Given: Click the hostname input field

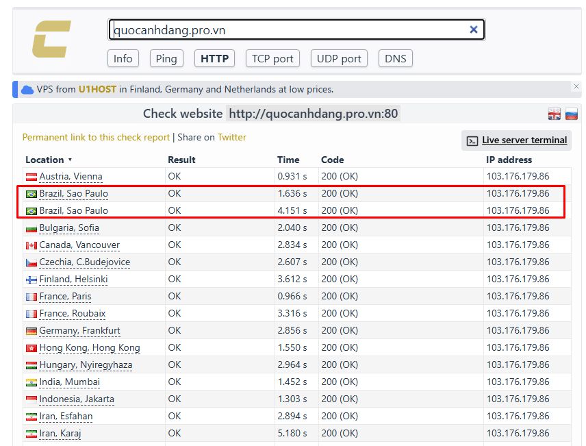Looking at the screenshot, I should pyautogui.click(x=288, y=29).
